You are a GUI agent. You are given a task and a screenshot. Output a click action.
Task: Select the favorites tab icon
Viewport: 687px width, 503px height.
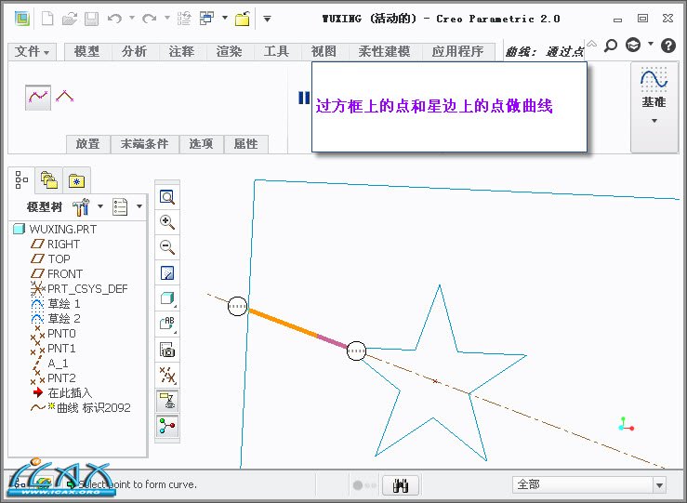click(76, 180)
